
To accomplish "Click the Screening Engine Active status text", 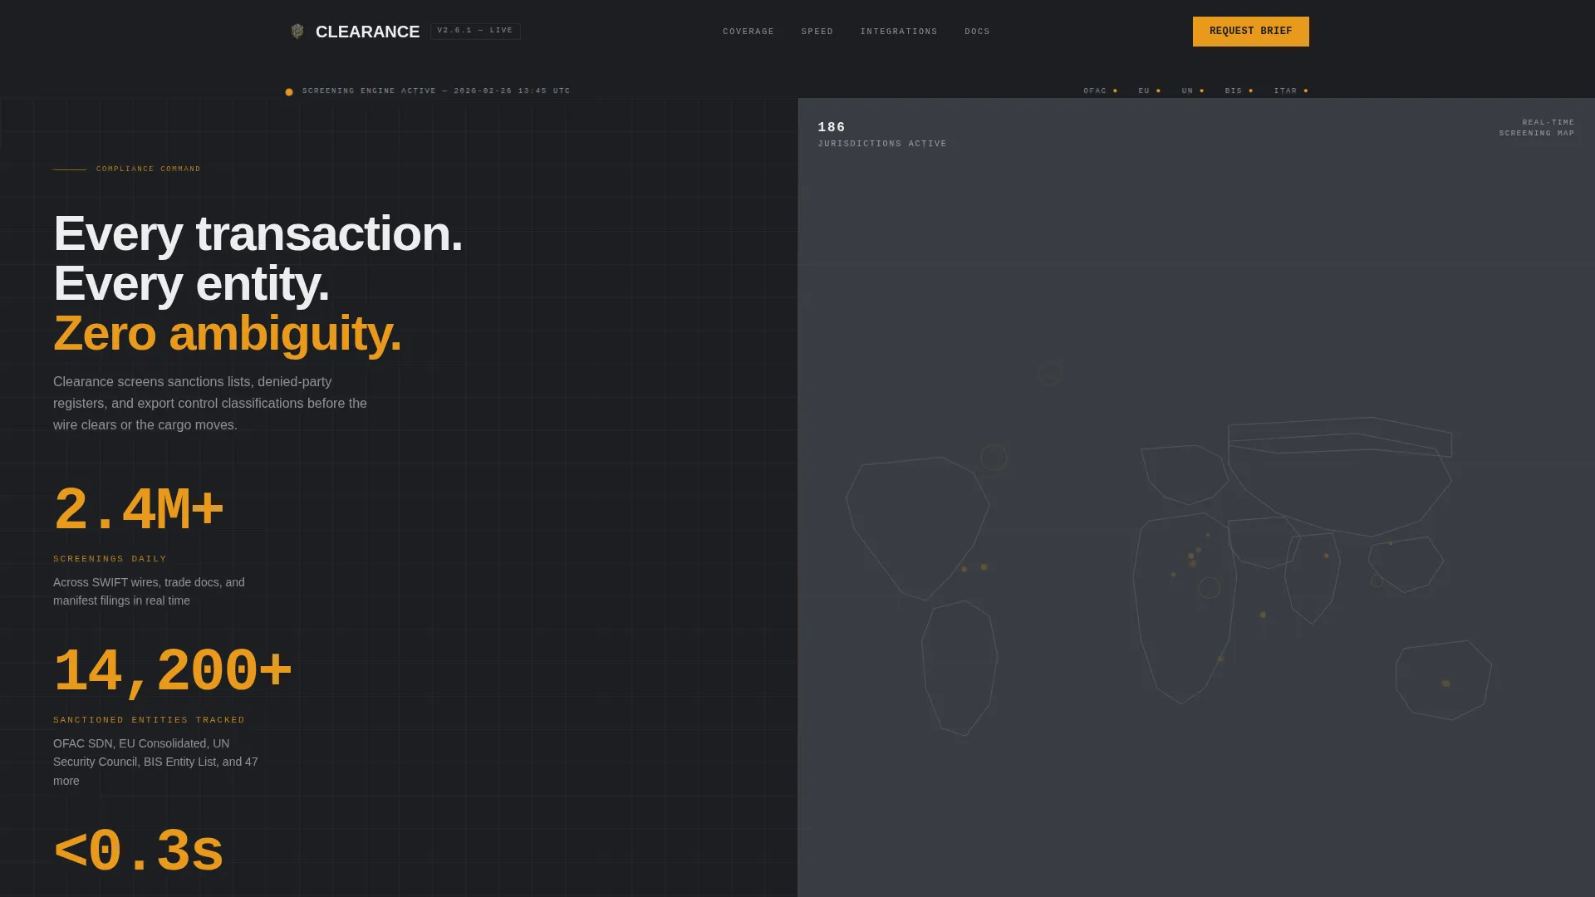I will click(x=436, y=91).
